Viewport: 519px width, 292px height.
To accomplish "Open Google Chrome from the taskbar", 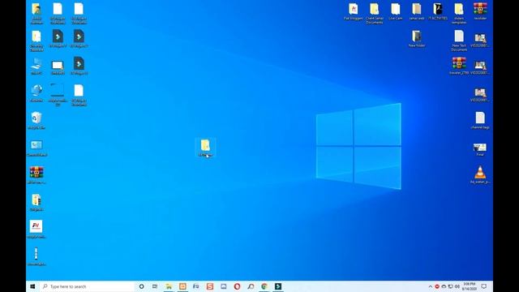I will tap(264, 286).
